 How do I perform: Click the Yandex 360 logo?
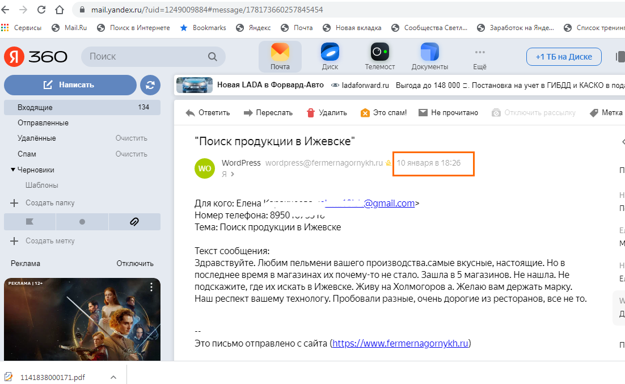coord(36,57)
